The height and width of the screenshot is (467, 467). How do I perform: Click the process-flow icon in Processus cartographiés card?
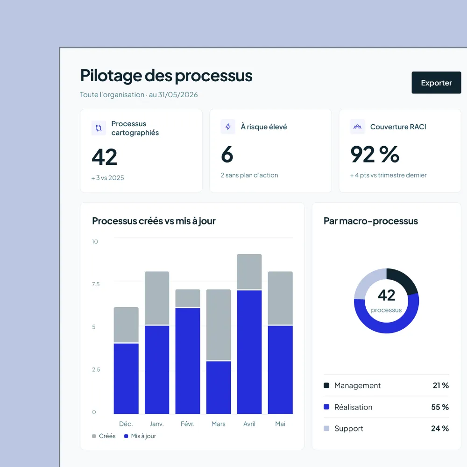(x=99, y=128)
